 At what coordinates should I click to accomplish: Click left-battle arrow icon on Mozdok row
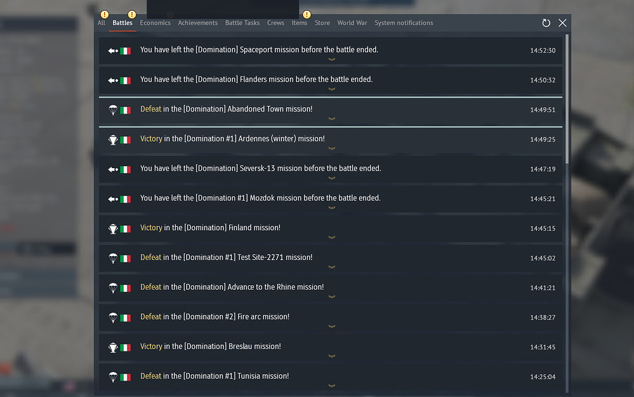point(113,199)
